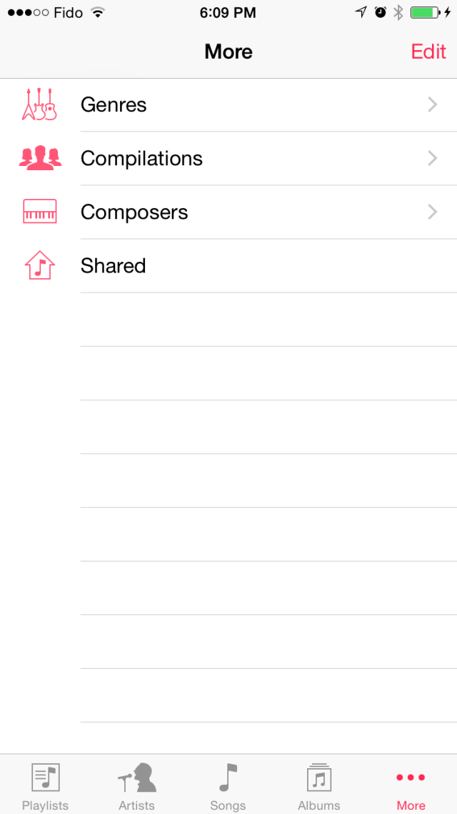Open the Songs music note icon
This screenshot has width=457, height=814.
(228, 778)
